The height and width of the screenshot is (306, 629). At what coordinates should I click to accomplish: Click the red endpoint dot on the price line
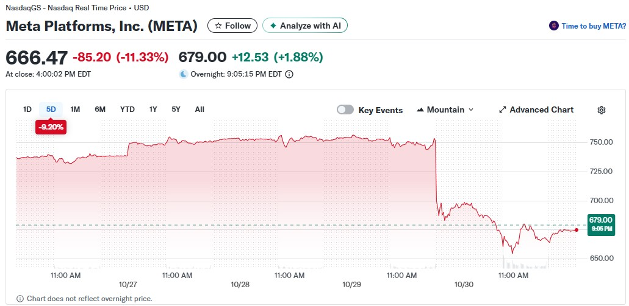click(x=577, y=230)
